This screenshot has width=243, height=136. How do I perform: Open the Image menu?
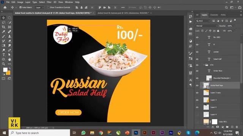20,2
